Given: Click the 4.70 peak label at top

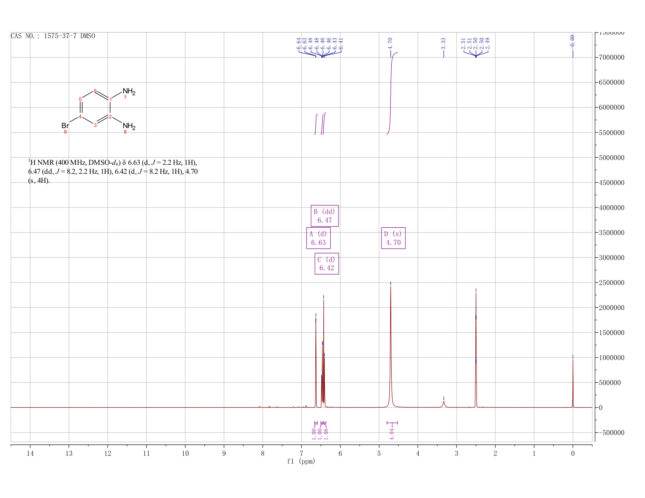Looking at the screenshot, I should pos(390,43).
